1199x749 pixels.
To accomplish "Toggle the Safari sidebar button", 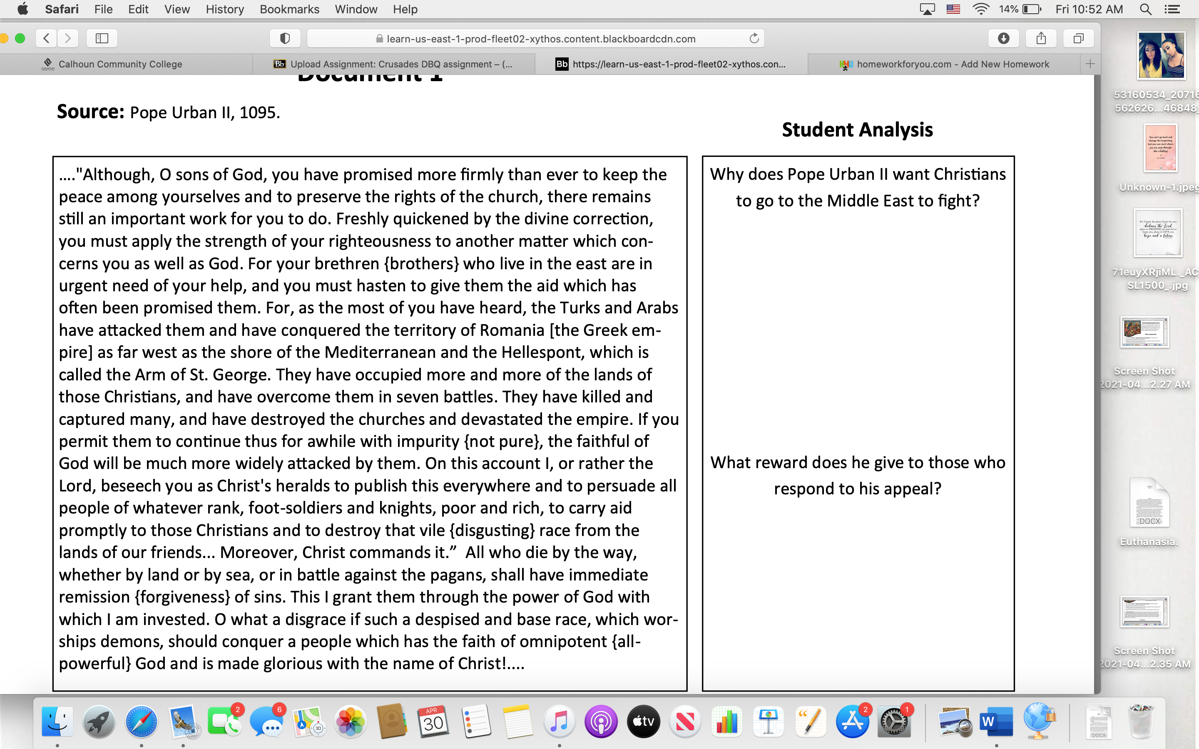I will (x=102, y=38).
